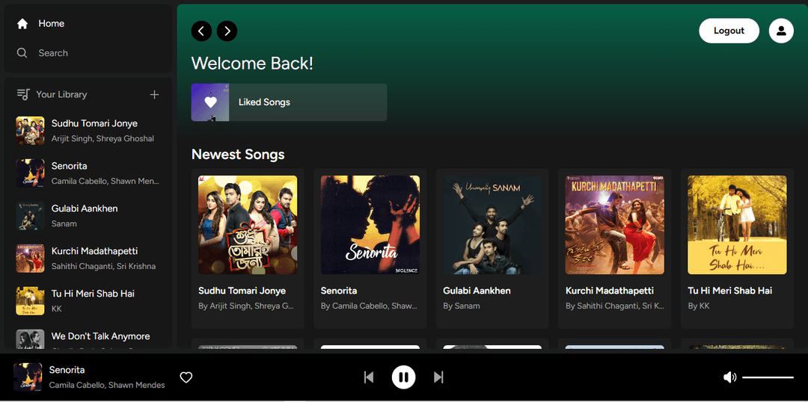Click Gulabi Aankhen library thumbnail
Image resolution: width=808 pixels, height=402 pixels.
(x=30, y=216)
